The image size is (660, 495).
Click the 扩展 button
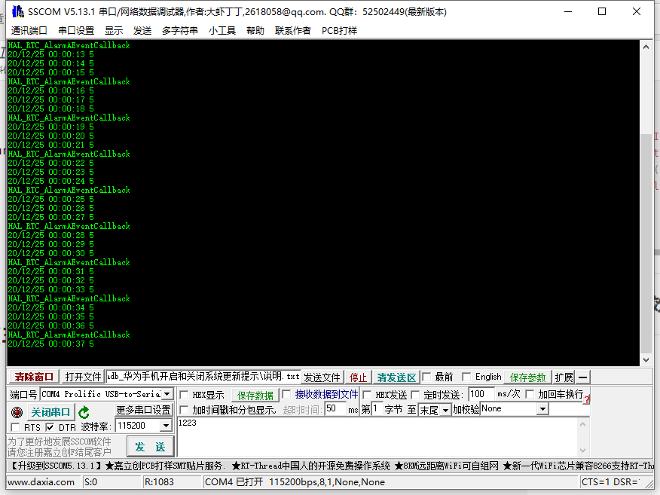tap(564, 377)
